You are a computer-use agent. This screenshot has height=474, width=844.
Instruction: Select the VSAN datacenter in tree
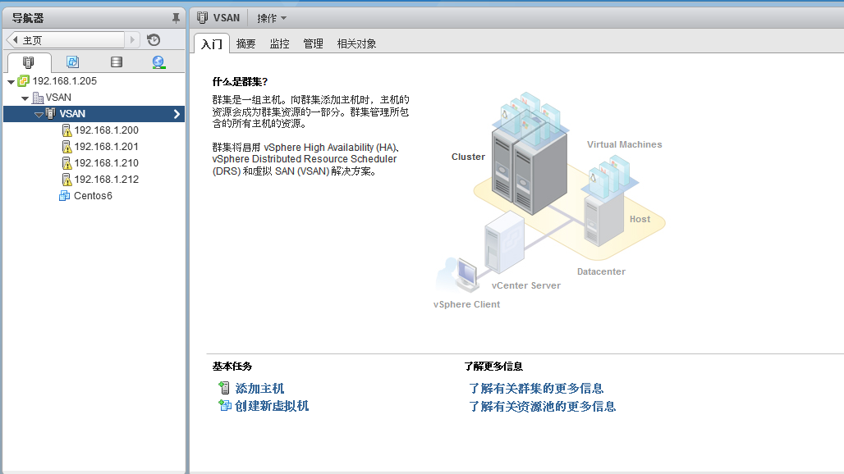(x=58, y=98)
